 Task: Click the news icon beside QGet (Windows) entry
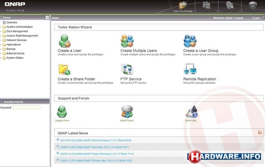[58, 140]
